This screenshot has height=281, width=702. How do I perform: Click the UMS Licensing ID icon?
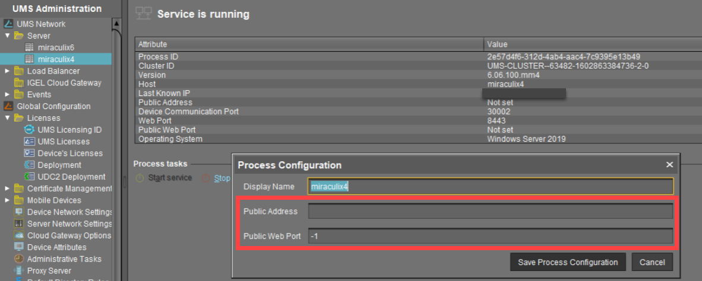point(30,130)
